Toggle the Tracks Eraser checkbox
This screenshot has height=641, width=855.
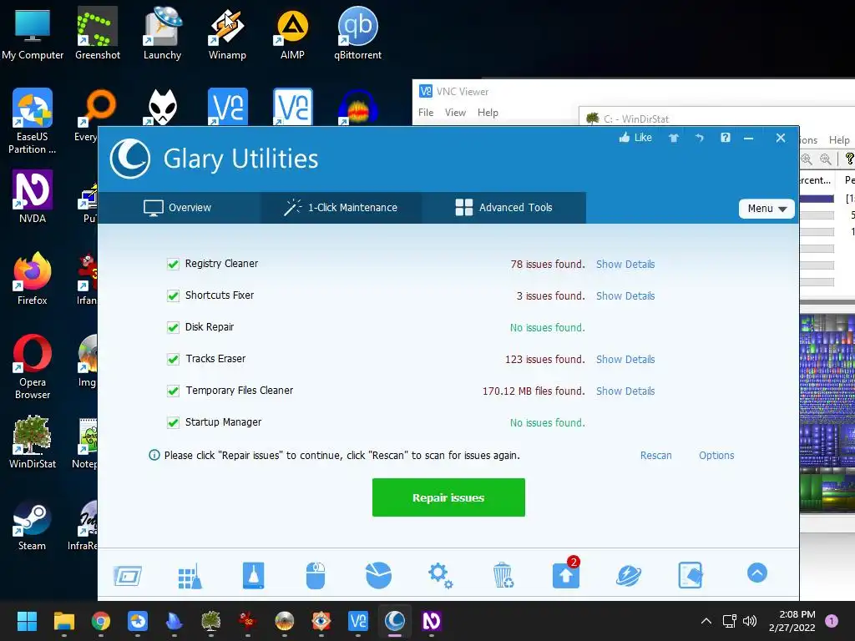173,359
